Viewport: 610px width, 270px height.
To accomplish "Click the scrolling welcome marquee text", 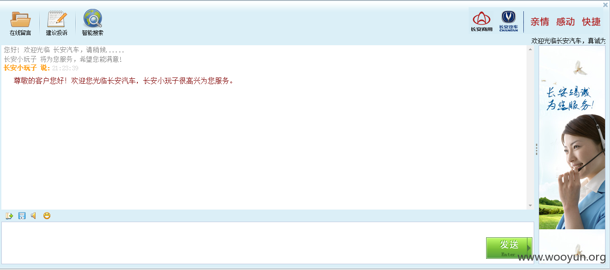I will coord(568,41).
